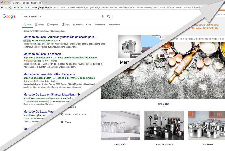Open a new browser tab
Screen dimensions: 225x151
click(45, 3)
